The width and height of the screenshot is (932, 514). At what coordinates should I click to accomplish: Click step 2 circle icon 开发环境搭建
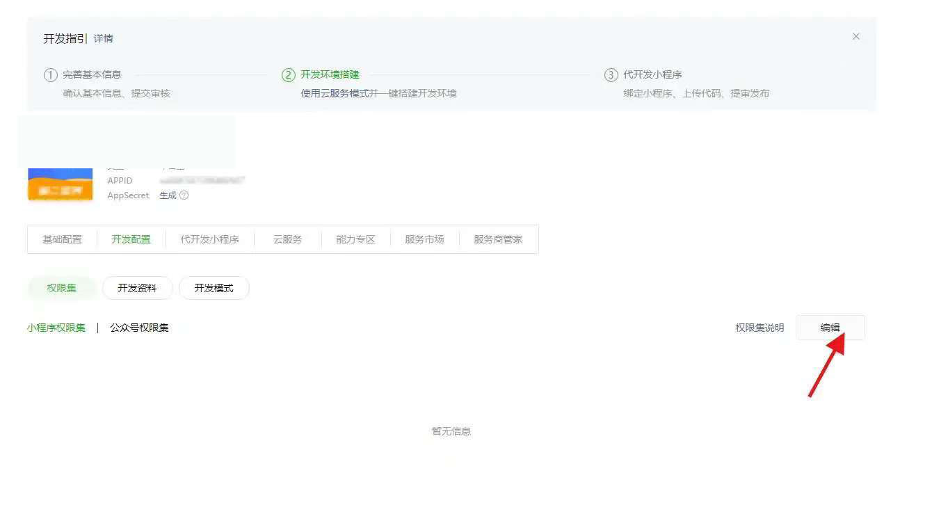click(x=289, y=75)
